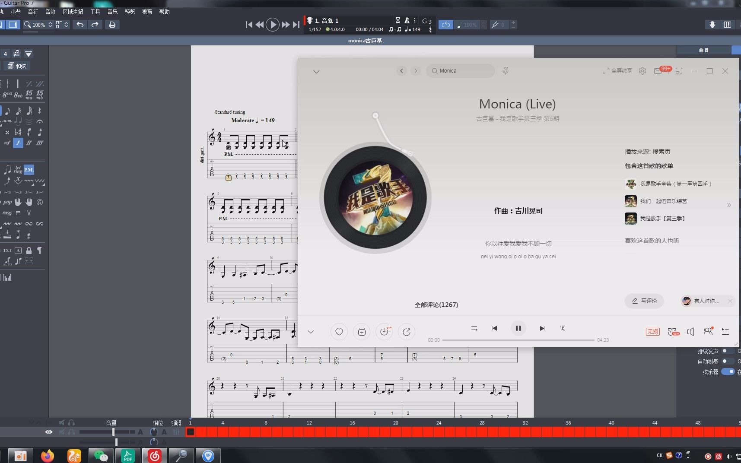The height and width of the screenshot is (463, 741).
Task: Download song via VIP download icon
Action: pyautogui.click(x=384, y=332)
